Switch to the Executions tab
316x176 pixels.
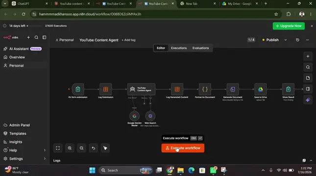(x=179, y=48)
